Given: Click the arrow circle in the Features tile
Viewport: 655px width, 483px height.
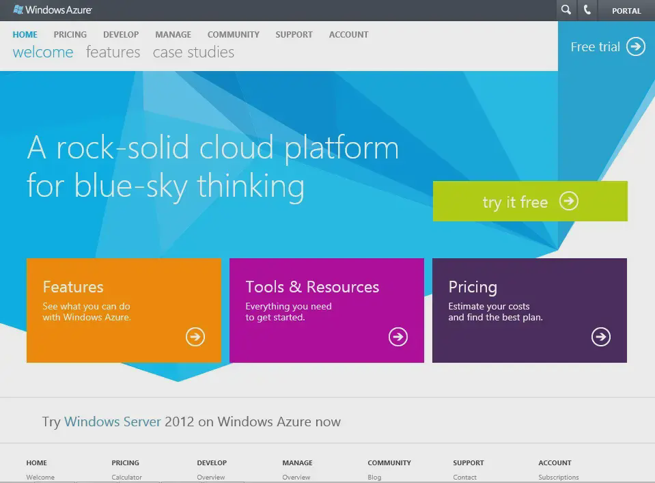Looking at the screenshot, I should pyautogui.click(x=195, y=336).
